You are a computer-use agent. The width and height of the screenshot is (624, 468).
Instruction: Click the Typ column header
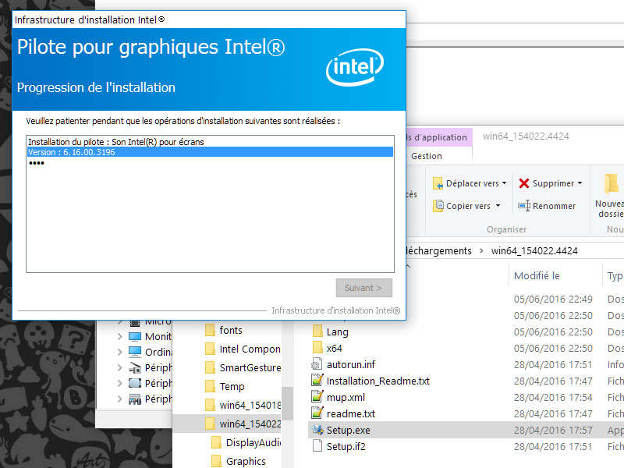(615, 276)
